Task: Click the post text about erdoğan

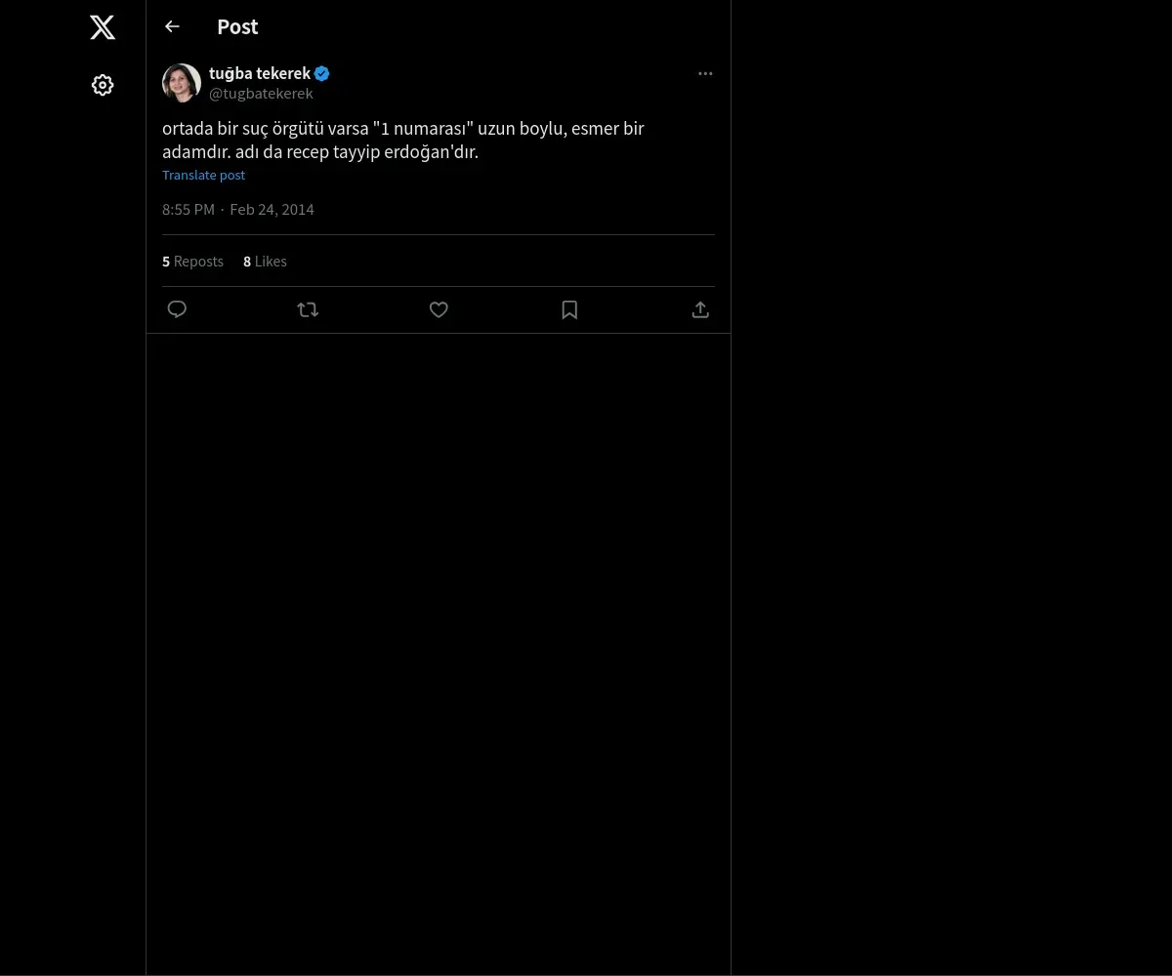Action: pyautogui.click(x=402, y=141)
